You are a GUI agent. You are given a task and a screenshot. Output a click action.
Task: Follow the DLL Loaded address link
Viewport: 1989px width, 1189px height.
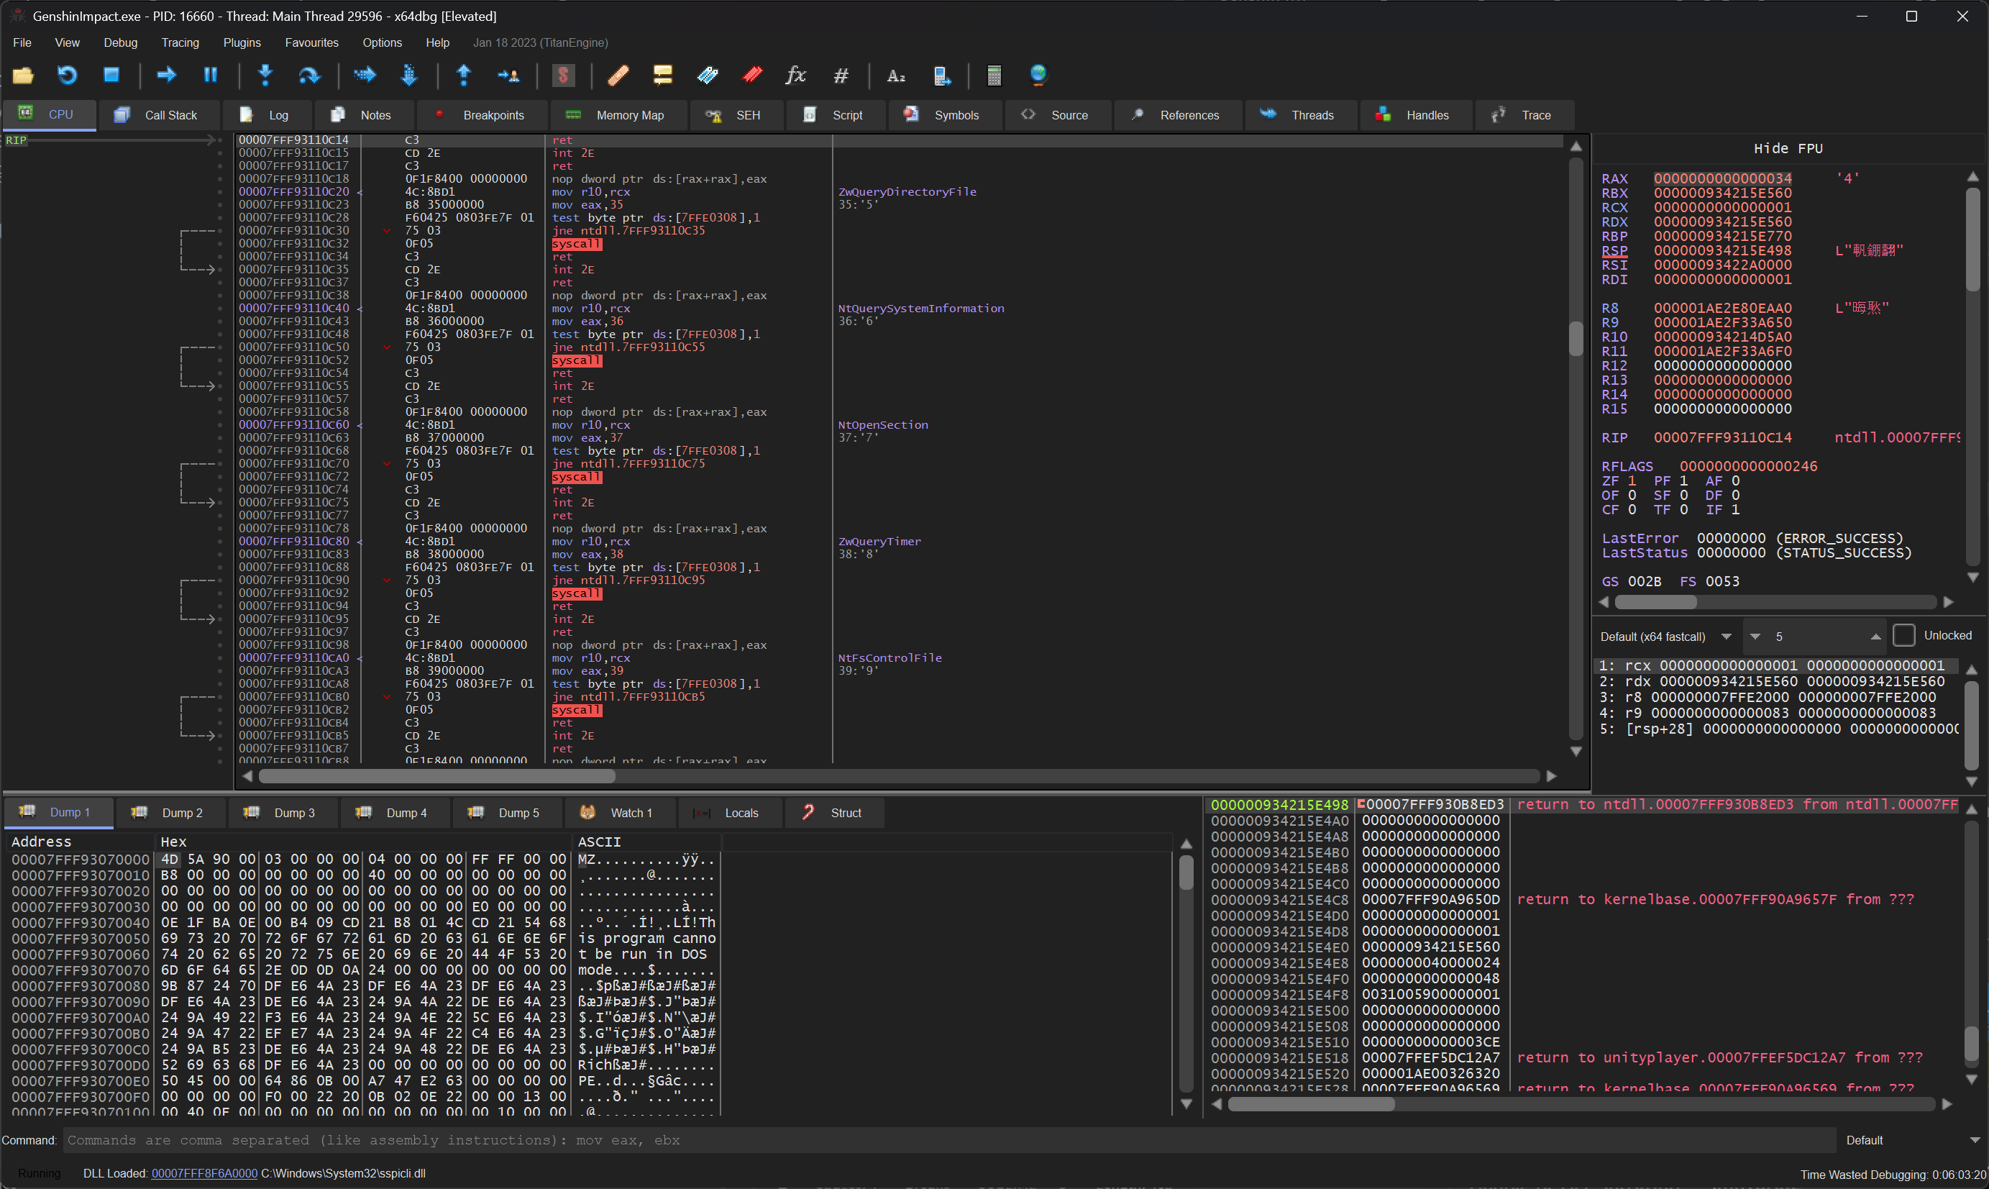click(204, 1173)
